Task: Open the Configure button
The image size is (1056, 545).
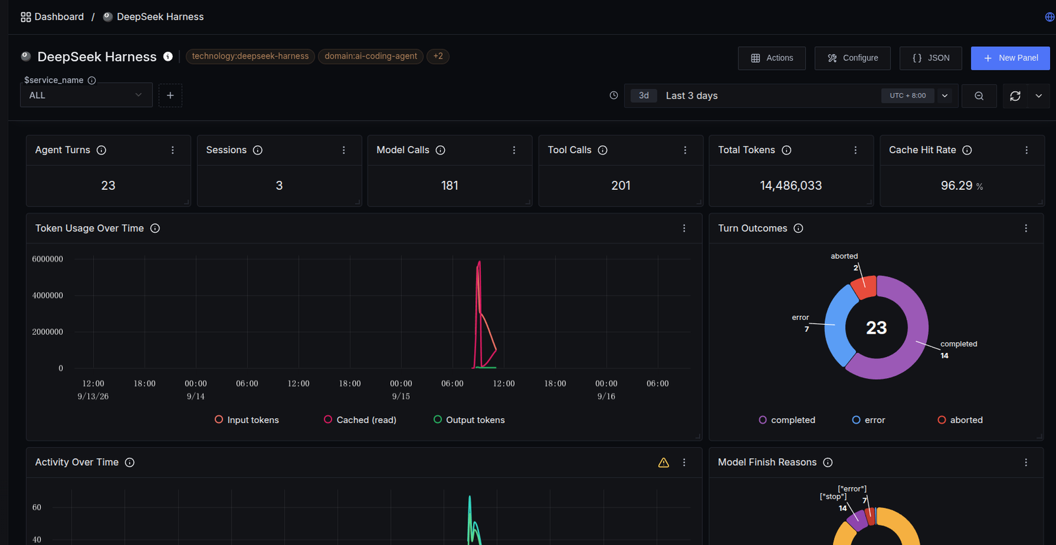Action: click(853, 58)
